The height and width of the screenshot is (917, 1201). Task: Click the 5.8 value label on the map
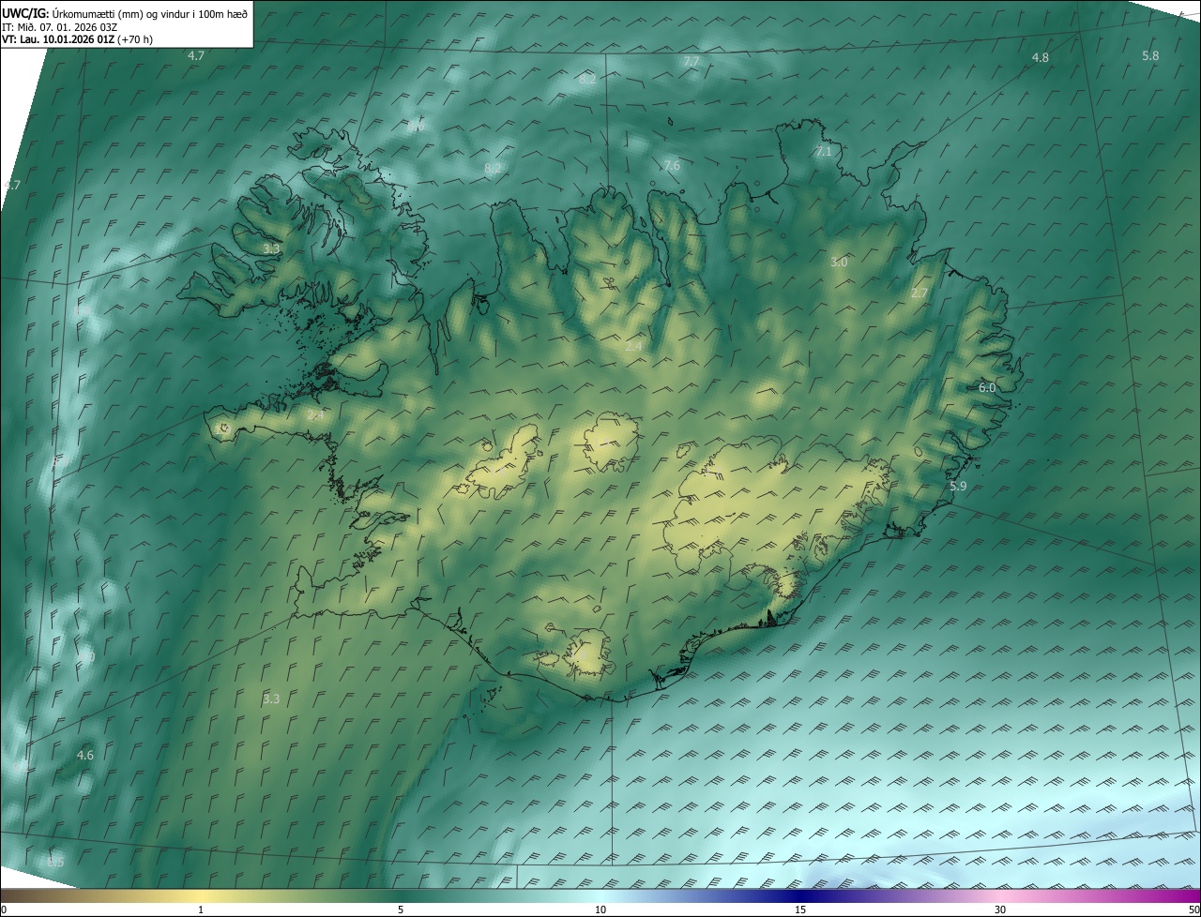1150,55
